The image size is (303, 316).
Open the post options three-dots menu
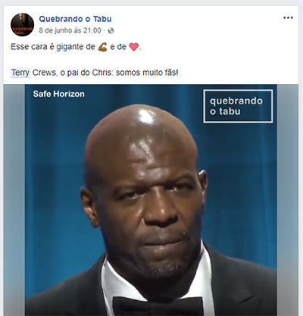point(288,18)
